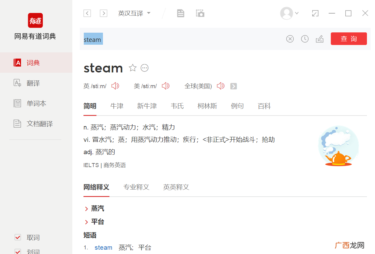This screenshot has width=375, height=254.
Task: Switch to the 柯林斯 tab
Action: point(207,106)
